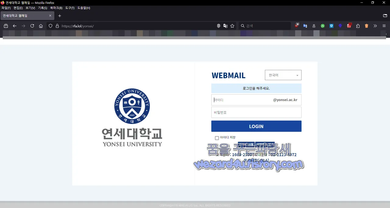Open the Firefox home page icon
Viewport: 390px width, 208px height.
[x=41, y=26]
